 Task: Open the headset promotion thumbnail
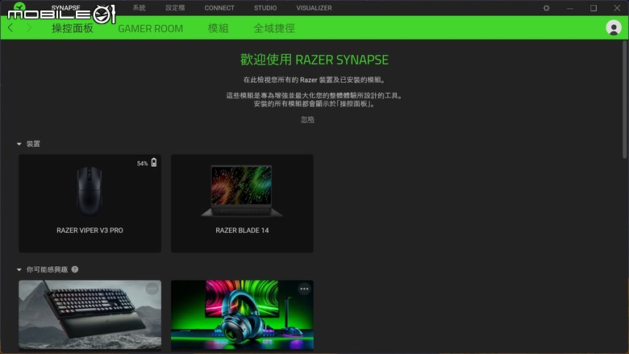[x=242, y=315]
